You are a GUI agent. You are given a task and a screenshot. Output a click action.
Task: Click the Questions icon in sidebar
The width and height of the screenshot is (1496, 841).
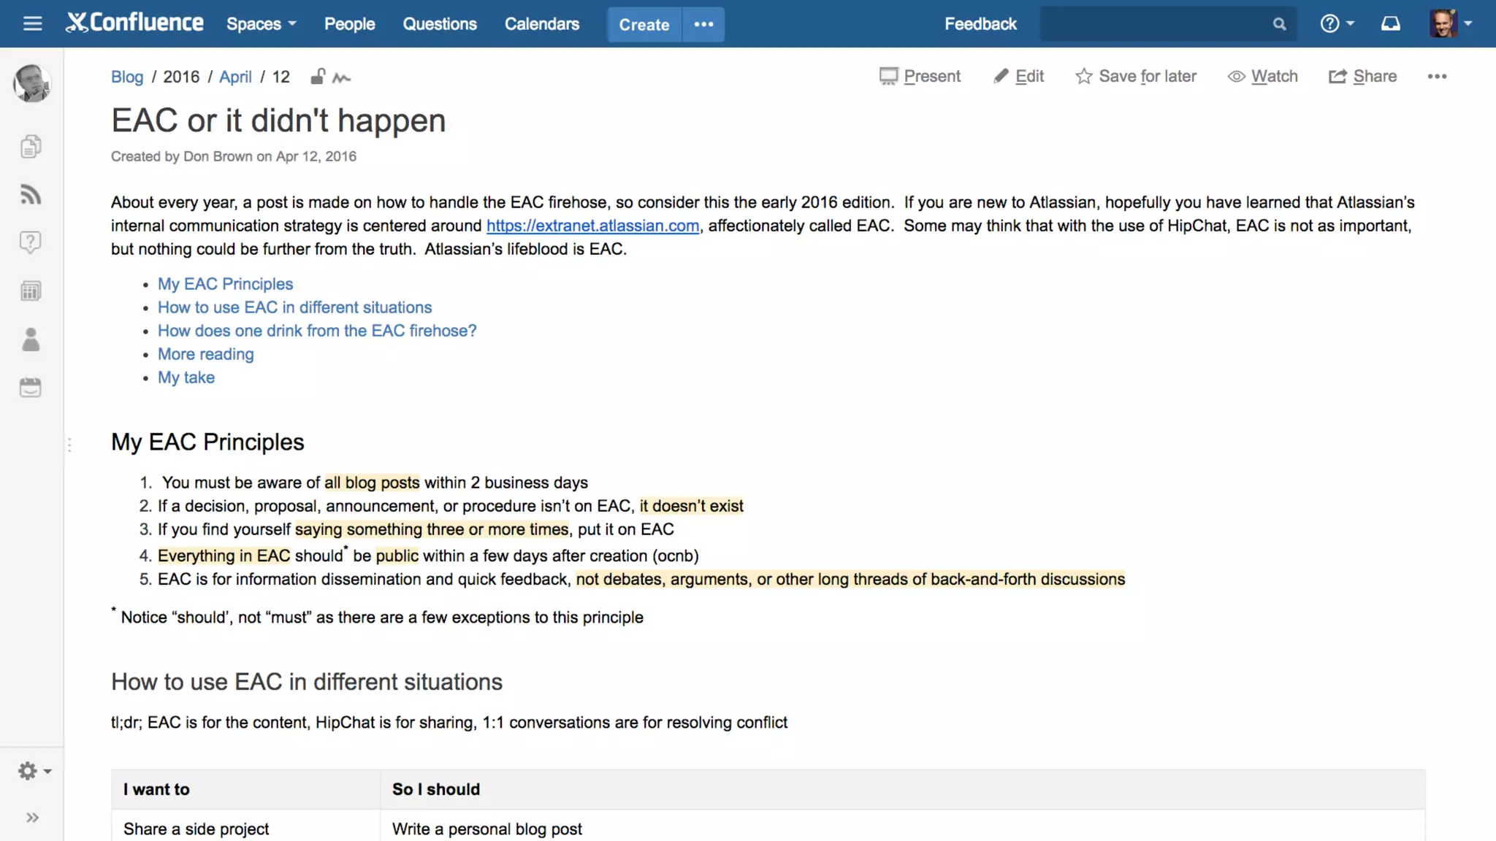tap(31, 242)
